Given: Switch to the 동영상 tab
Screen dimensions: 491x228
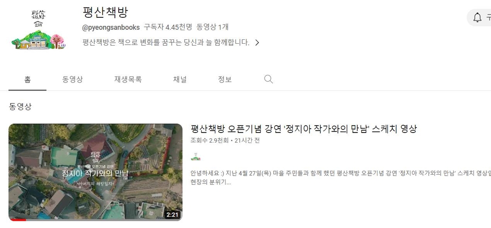Looking at the screenshot, I should (x=72, y=80).
